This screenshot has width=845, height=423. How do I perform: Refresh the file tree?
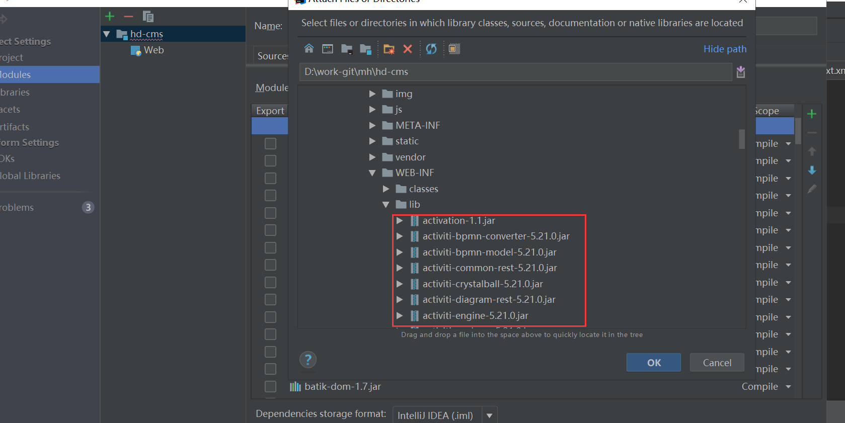pos(431,49)
